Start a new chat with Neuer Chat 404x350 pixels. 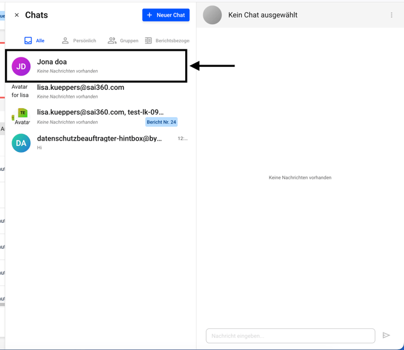(166, 15)
